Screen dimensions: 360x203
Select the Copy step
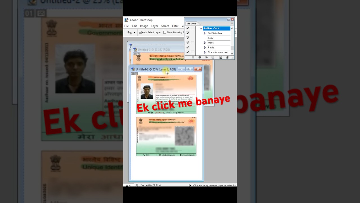pyautogui.click(x=211, y=38)
